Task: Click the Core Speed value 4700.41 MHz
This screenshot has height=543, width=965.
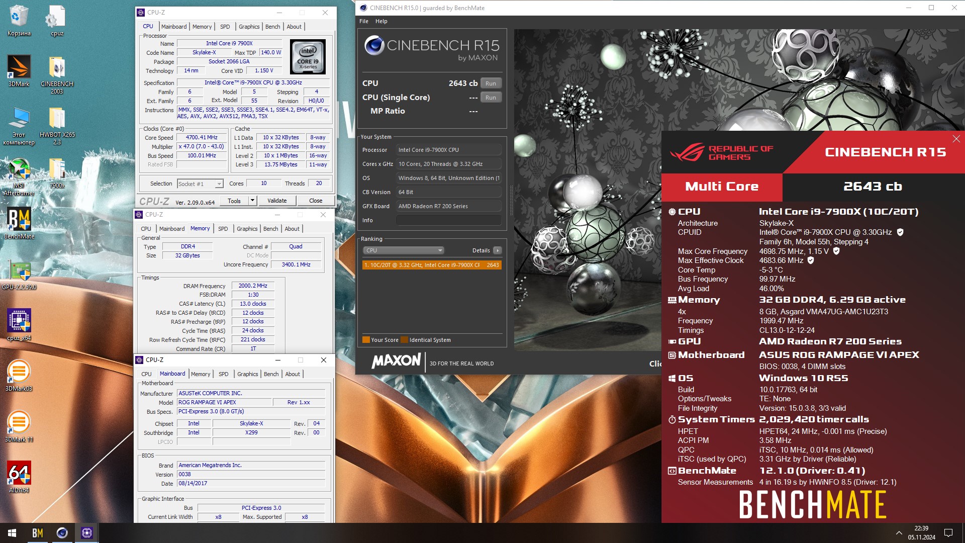Action: pos(202,137)
